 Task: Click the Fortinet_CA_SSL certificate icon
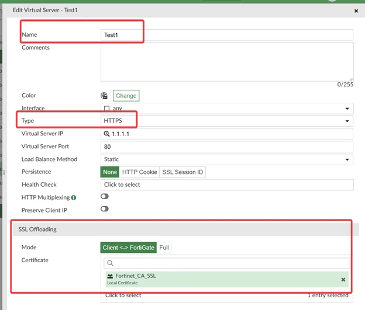pos(110,276)
